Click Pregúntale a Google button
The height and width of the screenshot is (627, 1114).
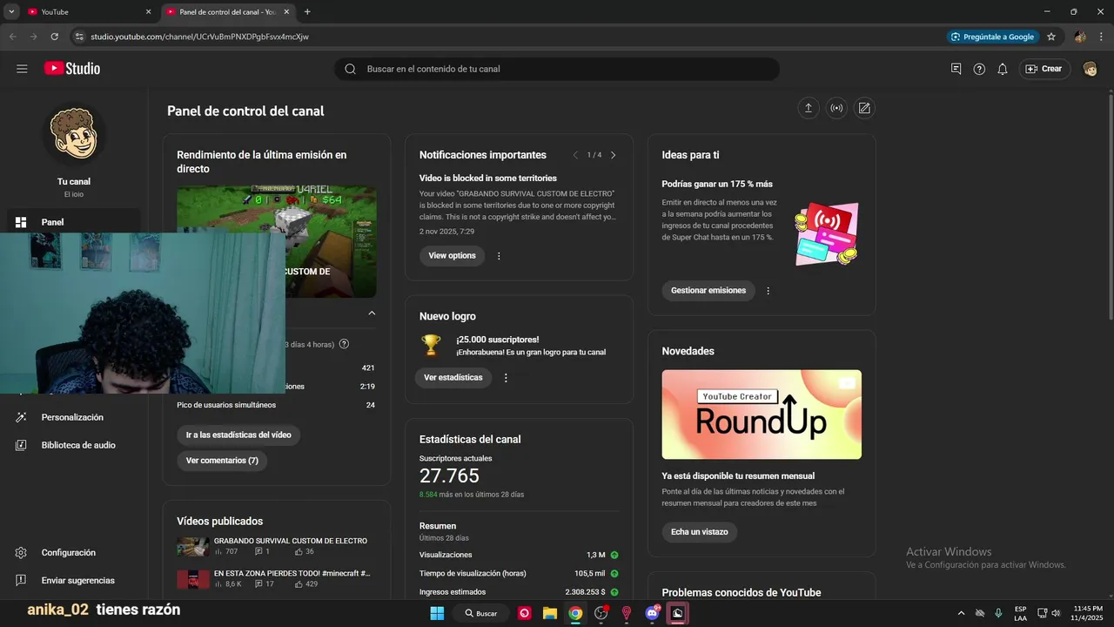[x=993, y=37]
